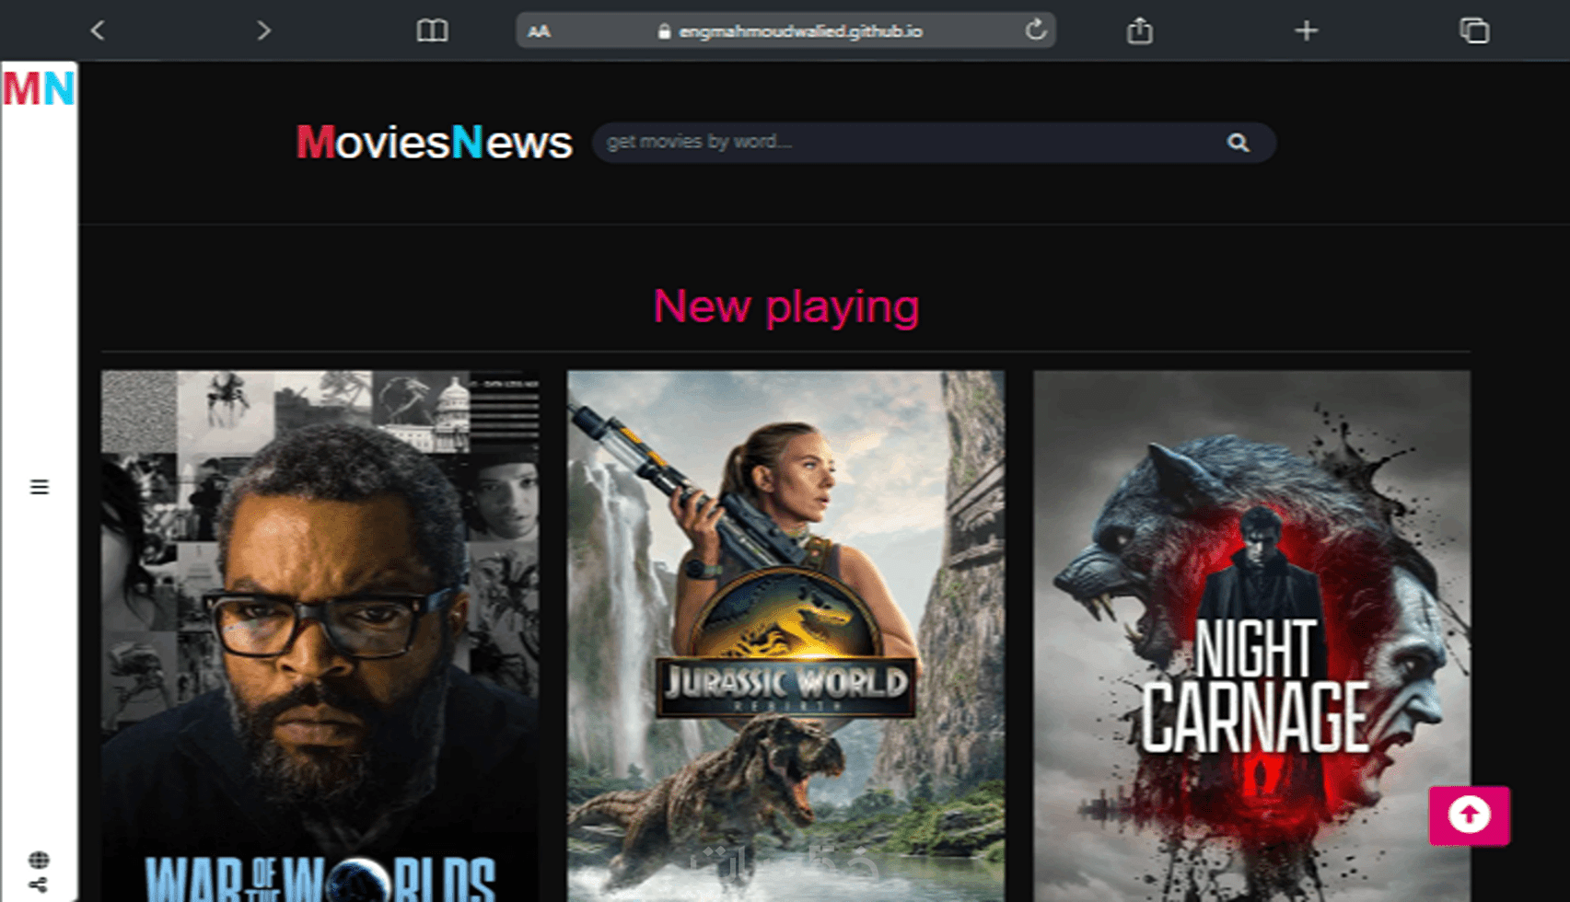The width and height of the screenshot is (1570, 902).
Task: Click the address bar URL engmahmoudwalied.github.io
Action: pyautogui.click(x=800, y=31)
